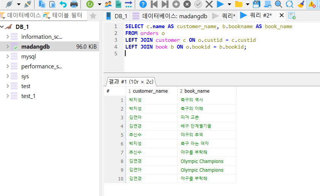The height and width of the screenshot is (196, 320).
Task: Expand the mysql database node
Action: click(x=8, y=56)
